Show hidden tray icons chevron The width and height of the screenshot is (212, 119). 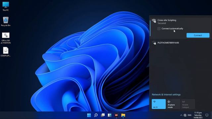pyautogui.click(x=181, y=115)
